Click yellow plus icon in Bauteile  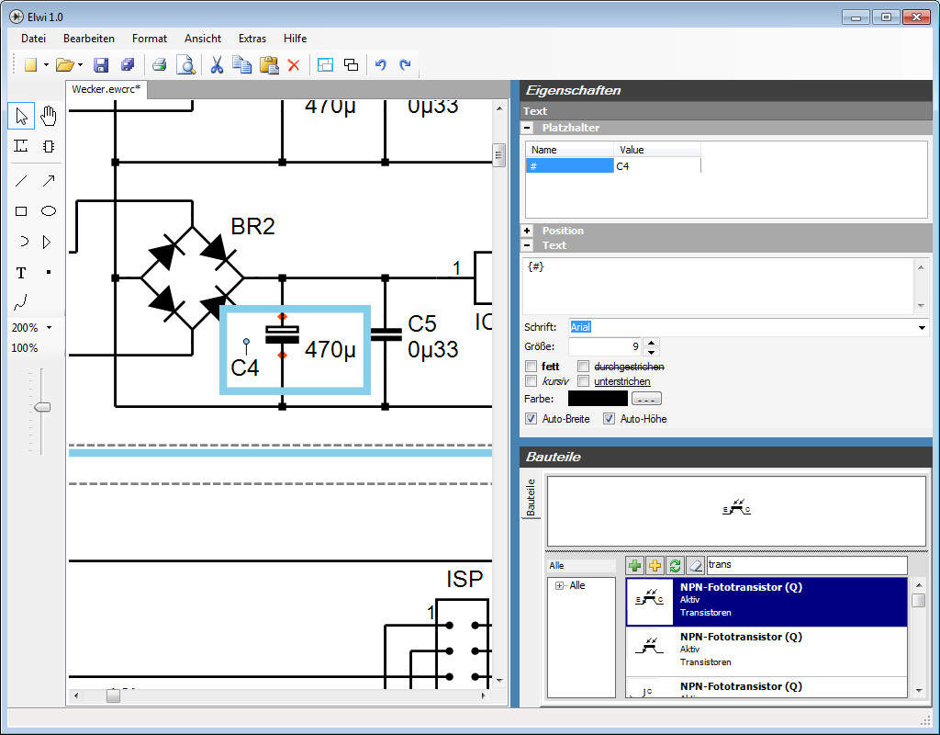[x=655, y=565]
